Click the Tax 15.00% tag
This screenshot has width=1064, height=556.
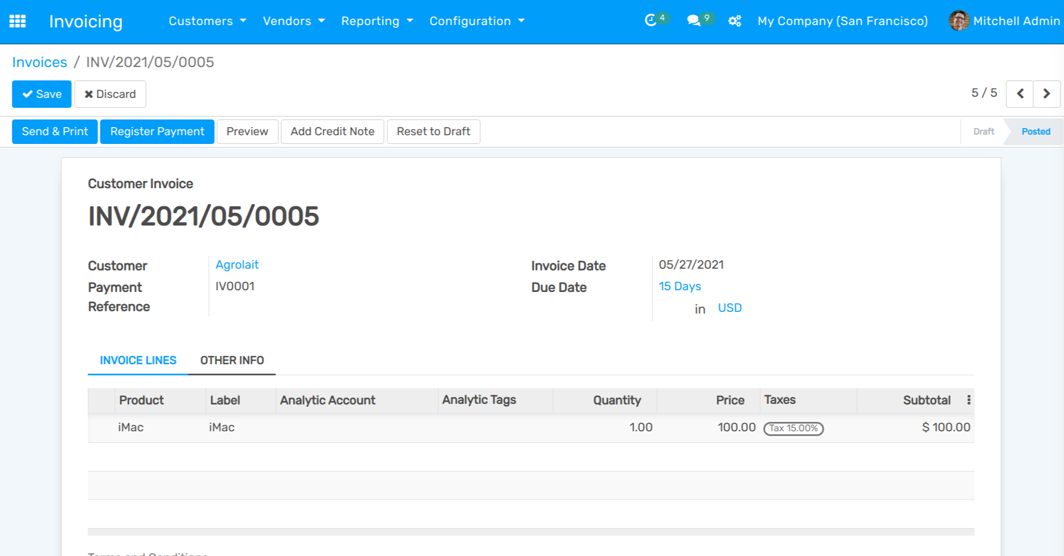(793, 428)
